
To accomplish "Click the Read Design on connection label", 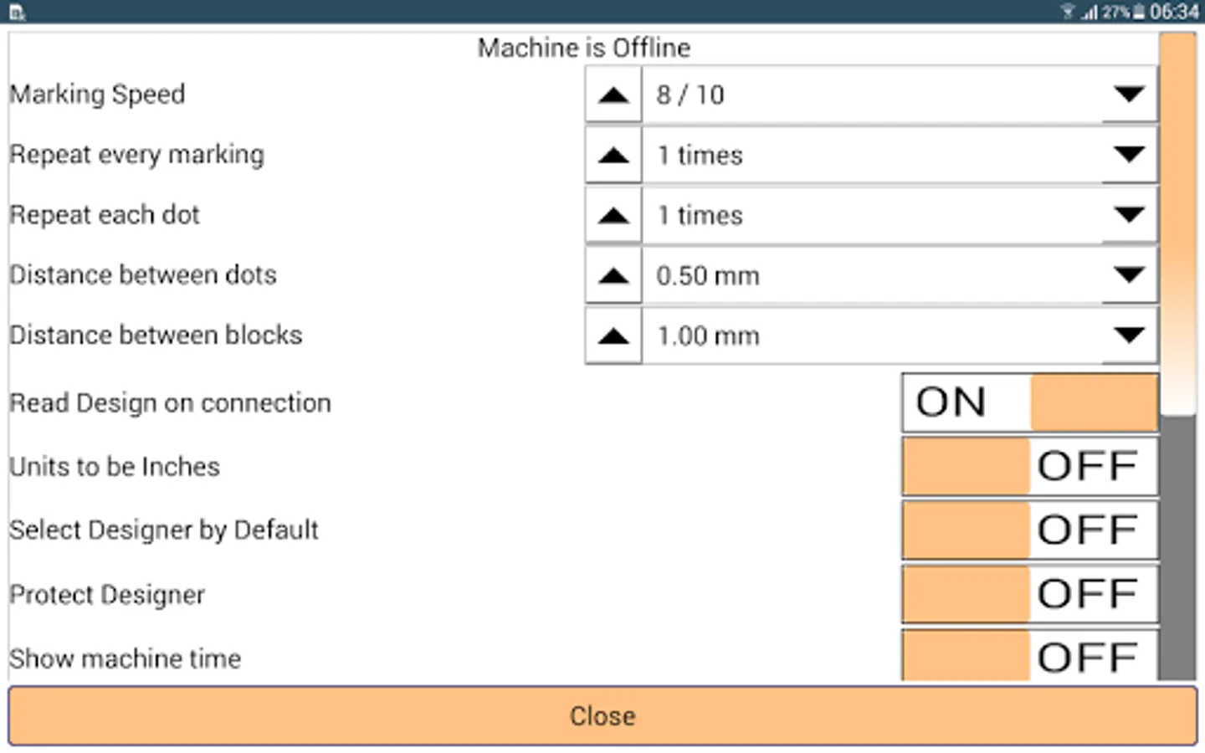I will [x=170, y=403].
